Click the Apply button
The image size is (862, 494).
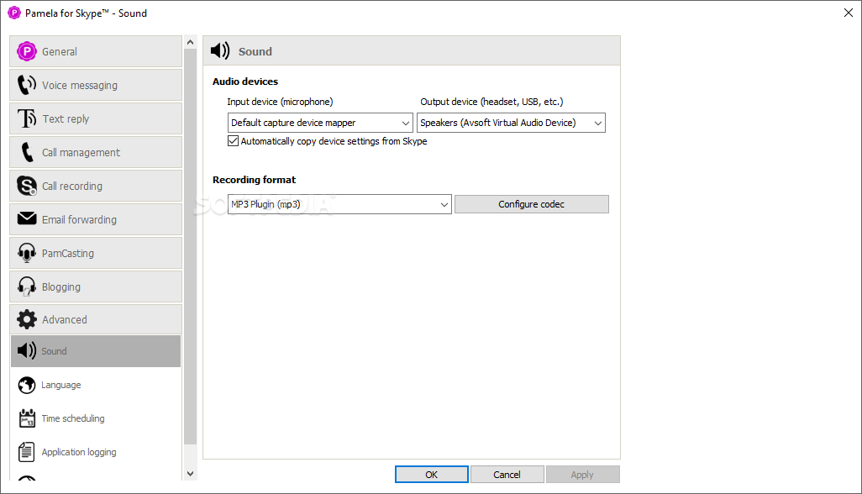coord(582,474)
